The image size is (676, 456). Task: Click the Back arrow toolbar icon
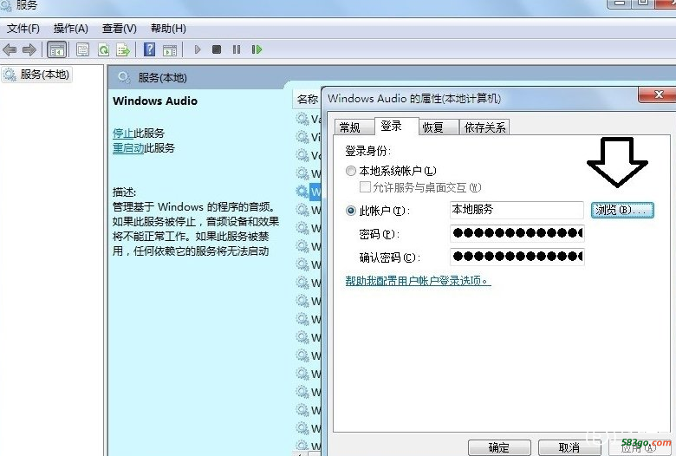[x=10, y=50]
